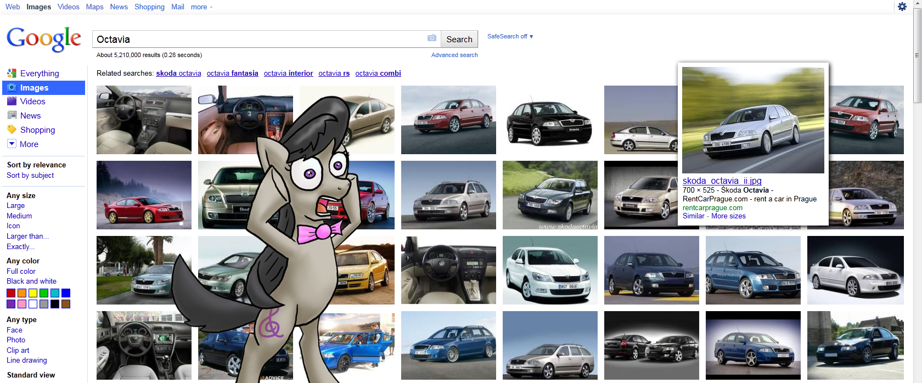922x383 pixels.
Task: Select the green color swatch
Action: [x=44, y=293]
